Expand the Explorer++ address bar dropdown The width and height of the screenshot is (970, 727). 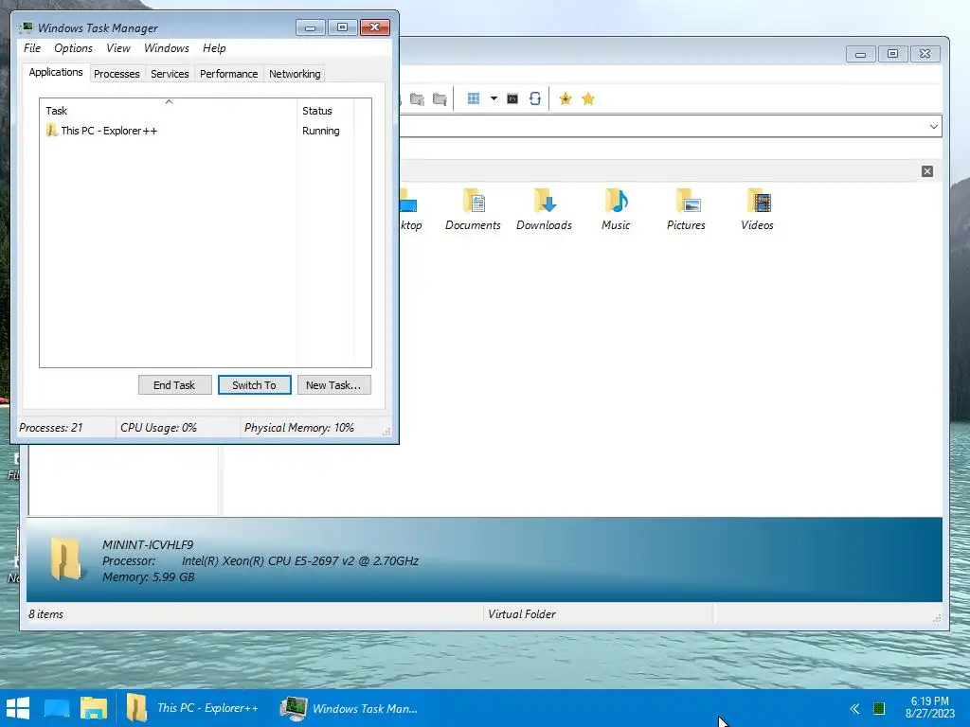point(933,127)
